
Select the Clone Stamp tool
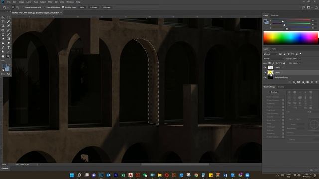pos(3,34)
